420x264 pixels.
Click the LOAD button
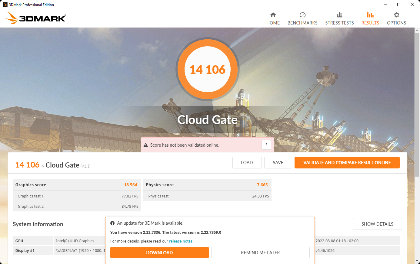tap(247, 163)
